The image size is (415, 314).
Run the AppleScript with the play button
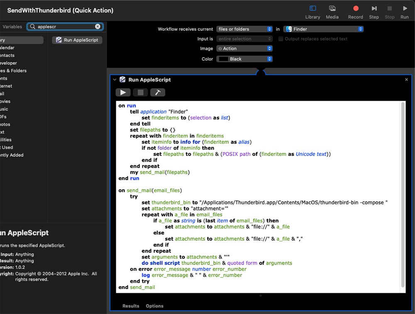[x=123, y=92]
